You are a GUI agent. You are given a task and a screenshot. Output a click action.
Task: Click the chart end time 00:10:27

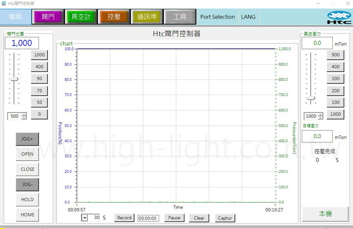[x=274, y=210]
